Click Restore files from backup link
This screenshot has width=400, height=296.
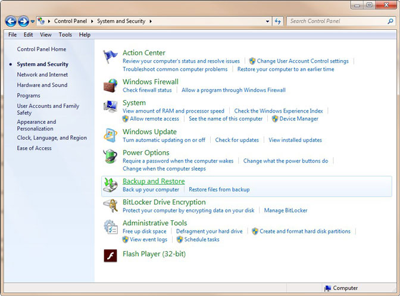pyautogui.click(x=219, y=189)
